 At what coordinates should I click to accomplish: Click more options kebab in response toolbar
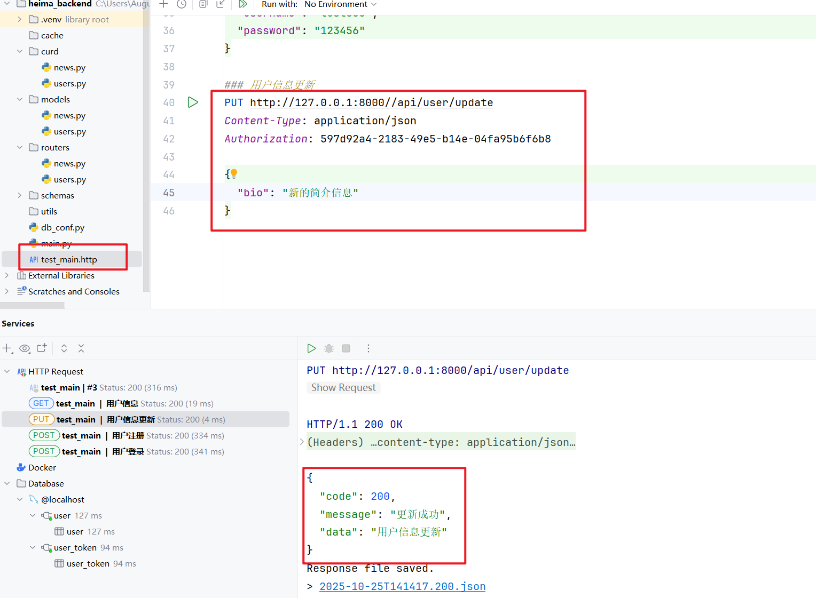point(368,348)
